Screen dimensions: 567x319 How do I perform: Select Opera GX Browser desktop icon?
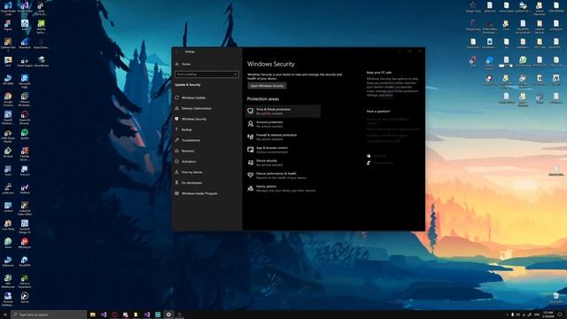pyautogui.click(x=25, y=117)
